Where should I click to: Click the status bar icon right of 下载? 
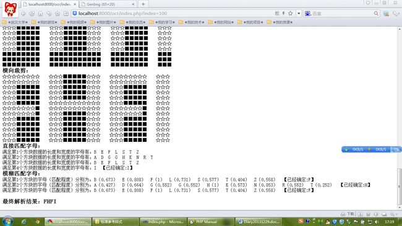pyautogui.click(x=361, y=214)
